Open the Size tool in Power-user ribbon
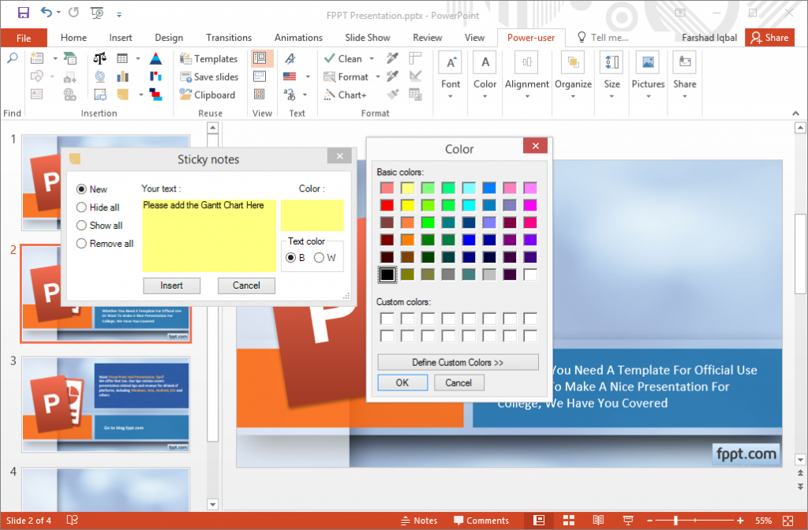 coord(612,73)
